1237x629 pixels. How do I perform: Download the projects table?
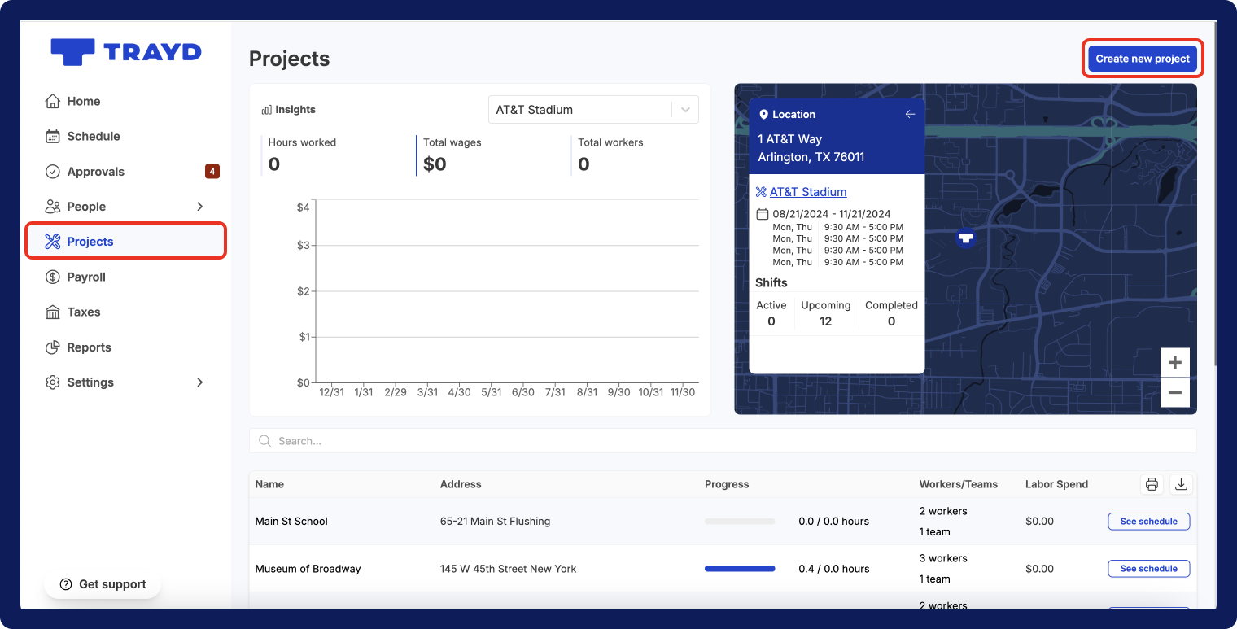[x=1181, y=484]
